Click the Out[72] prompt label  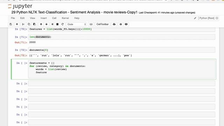(x=21, y=55)
